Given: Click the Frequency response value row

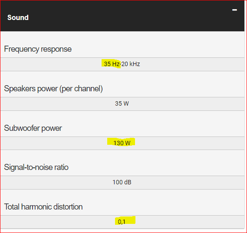Looking at the screenshot, I should point(122,64).
